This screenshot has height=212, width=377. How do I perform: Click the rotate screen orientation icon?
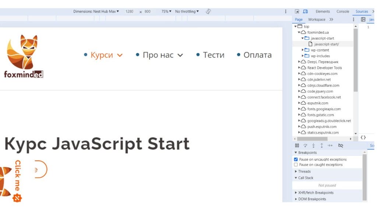tap(208, 11)
